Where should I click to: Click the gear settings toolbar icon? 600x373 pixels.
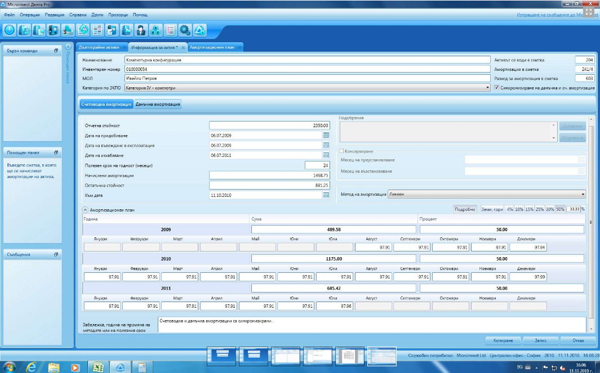tap(185, 30)
